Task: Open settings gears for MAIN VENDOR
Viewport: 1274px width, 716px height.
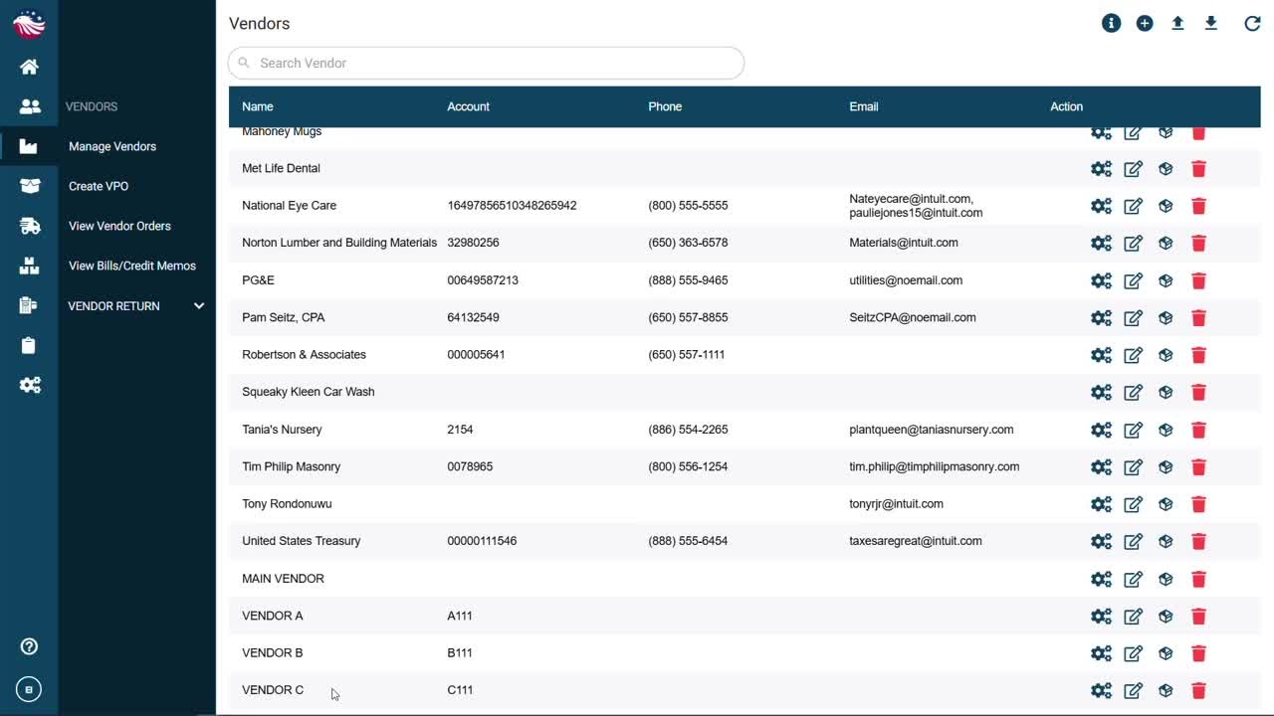Action: (1101, 579)
